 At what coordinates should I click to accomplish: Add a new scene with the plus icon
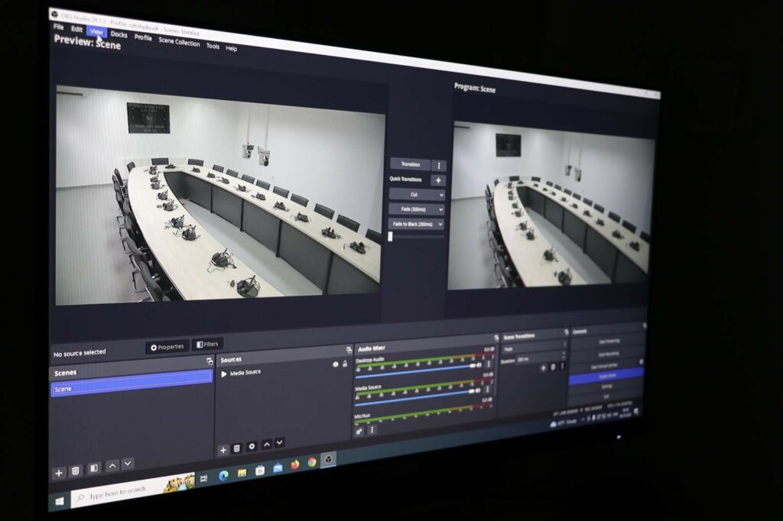pyautogui.click(x=59, y=473)
